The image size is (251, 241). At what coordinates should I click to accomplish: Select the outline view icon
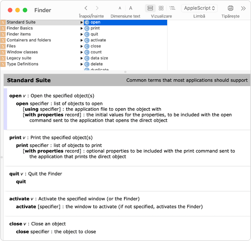point(172,8)
